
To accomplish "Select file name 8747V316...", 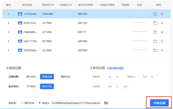I will coord(30,23).
